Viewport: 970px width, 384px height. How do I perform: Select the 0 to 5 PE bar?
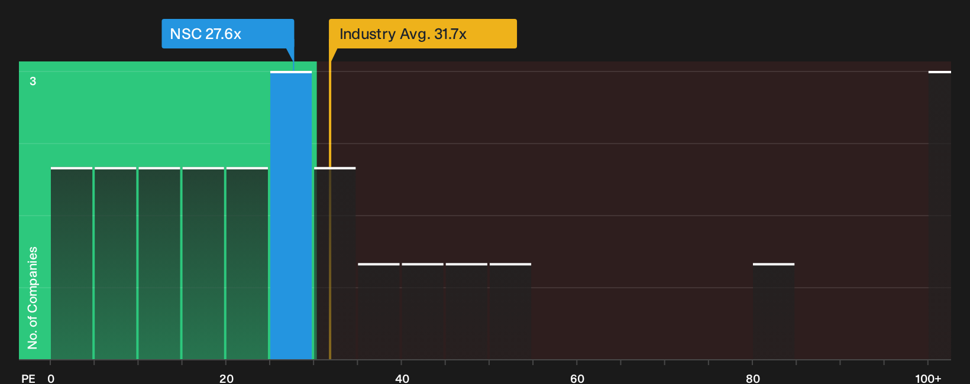click(x=72, y=263)
